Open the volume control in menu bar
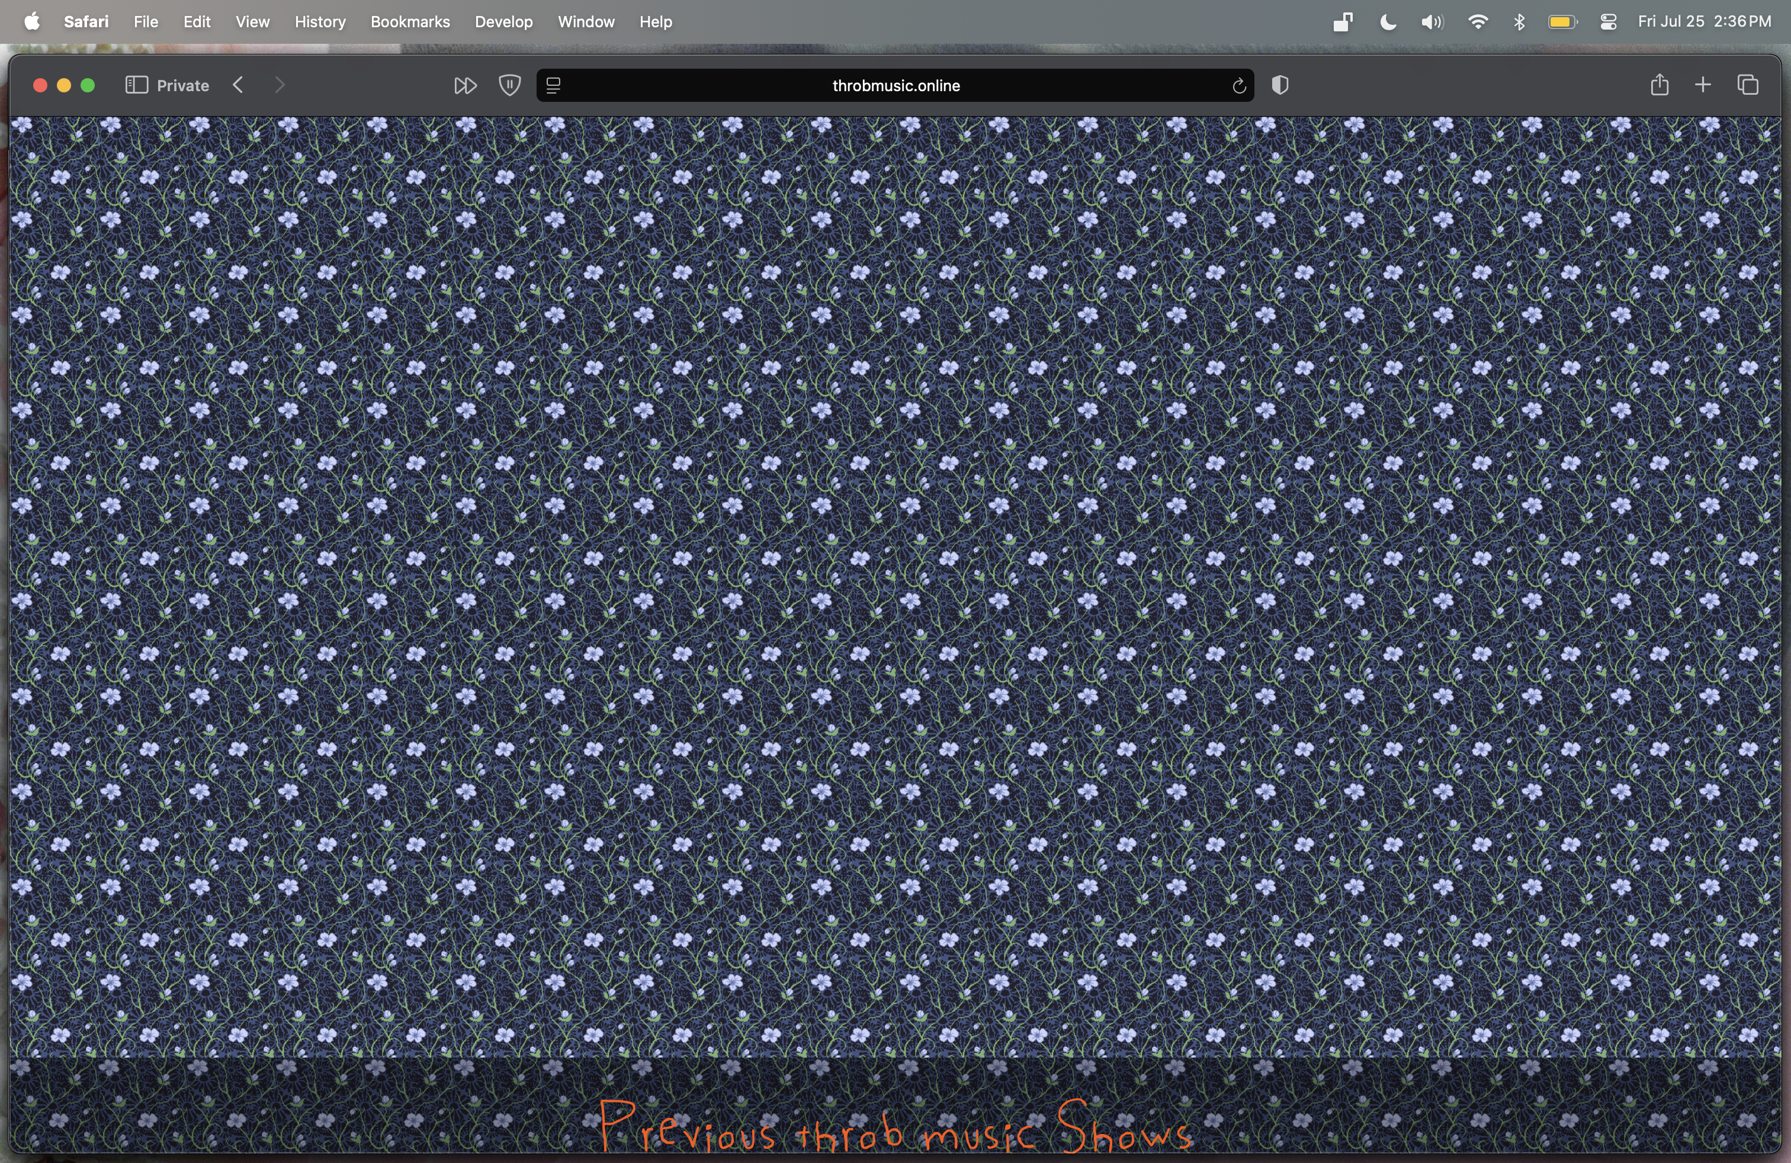Screen dimensions: 1791x1163 (1431, 22)
